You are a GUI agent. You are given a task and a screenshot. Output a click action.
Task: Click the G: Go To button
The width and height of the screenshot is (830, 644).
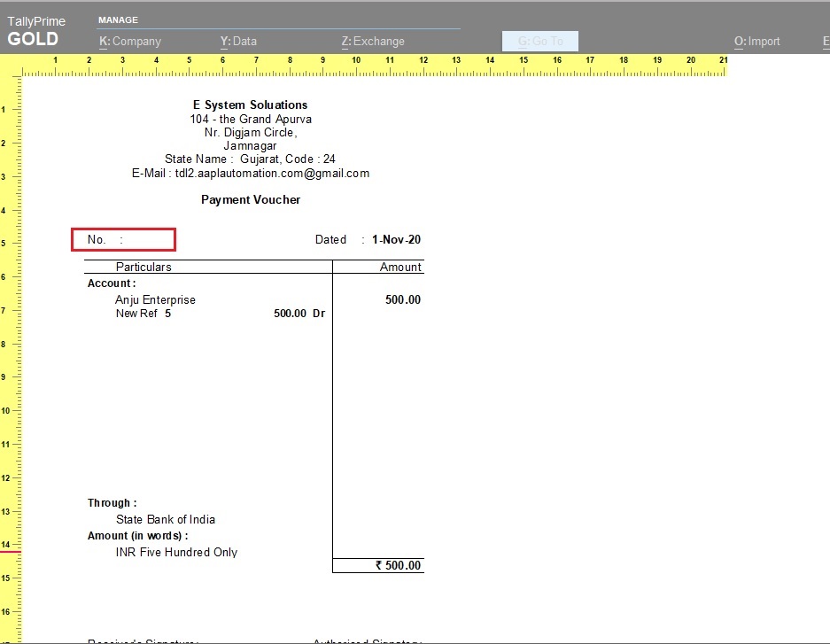(539, 41)
